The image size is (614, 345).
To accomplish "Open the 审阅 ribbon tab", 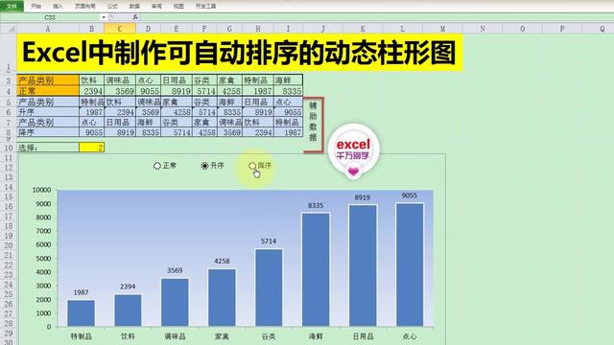I will [x=156, y=6].
